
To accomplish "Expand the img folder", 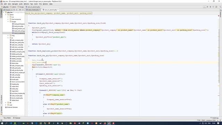I will point(8,35).
